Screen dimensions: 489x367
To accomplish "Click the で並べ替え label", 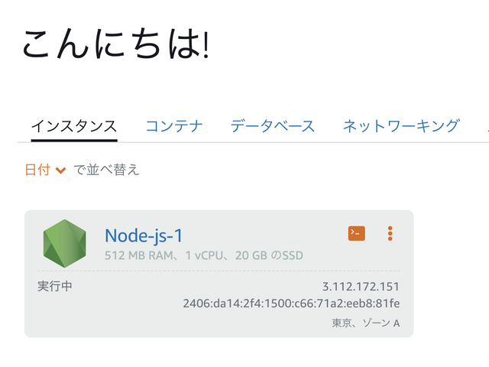I will pos(106,170).
